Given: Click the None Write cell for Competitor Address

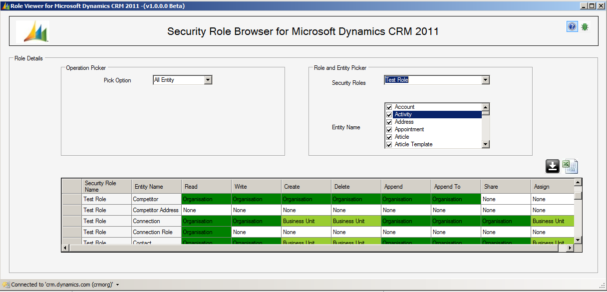Looking at the screenshot, I should (256, 210).
